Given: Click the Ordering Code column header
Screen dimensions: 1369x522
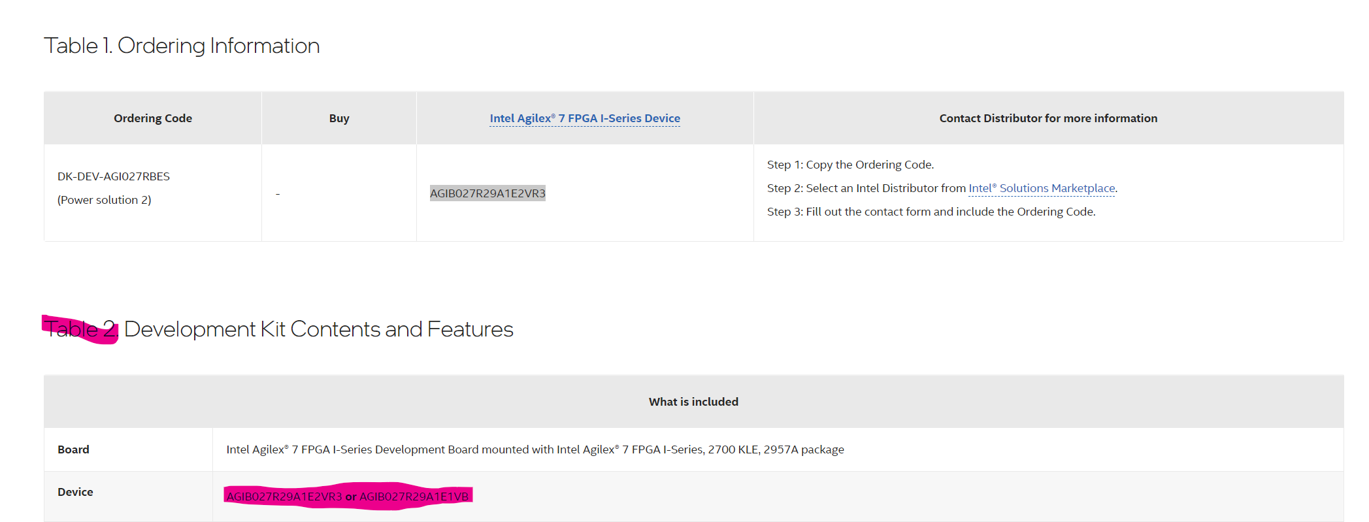Looking at the screenshot, I should (152, 118).
